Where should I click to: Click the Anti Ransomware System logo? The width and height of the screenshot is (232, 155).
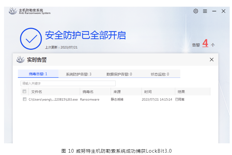click(13, 11)
